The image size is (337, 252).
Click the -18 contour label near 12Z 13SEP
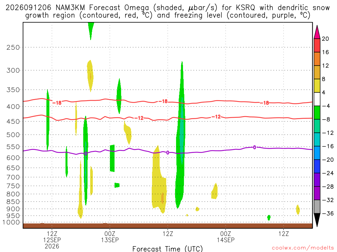pos(163,101)
